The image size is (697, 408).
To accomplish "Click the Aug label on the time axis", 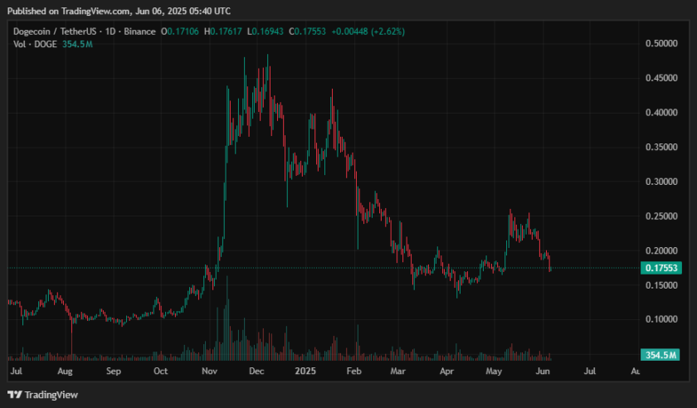I will coord(66,373).
